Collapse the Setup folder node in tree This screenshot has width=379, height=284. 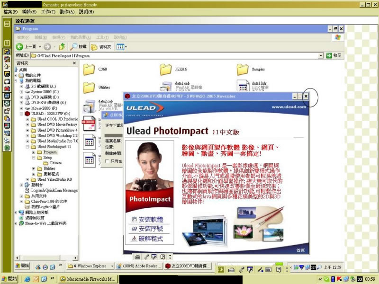(x=34, y=158)
